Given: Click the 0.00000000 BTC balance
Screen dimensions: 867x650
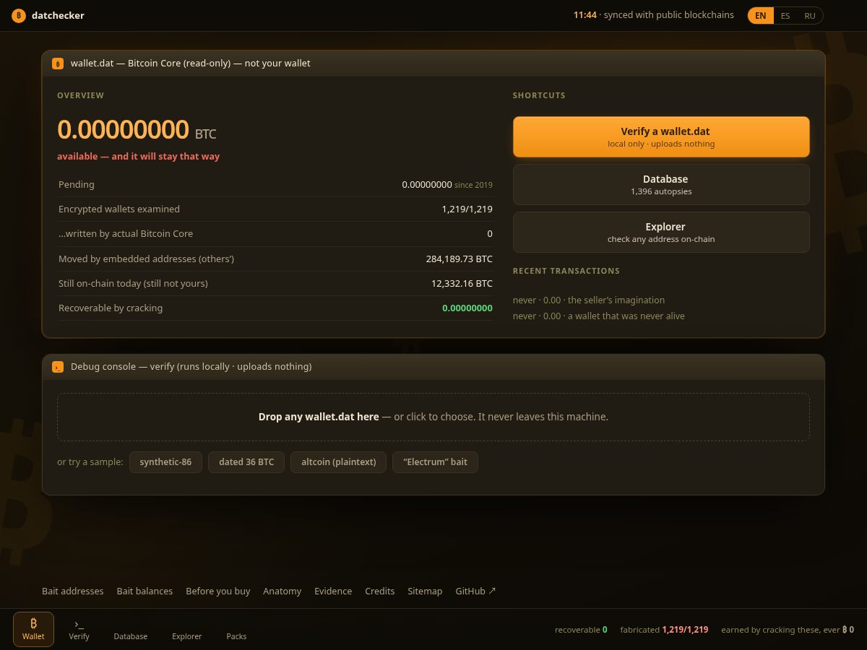Looking at the screenshot, I should 137,130.
